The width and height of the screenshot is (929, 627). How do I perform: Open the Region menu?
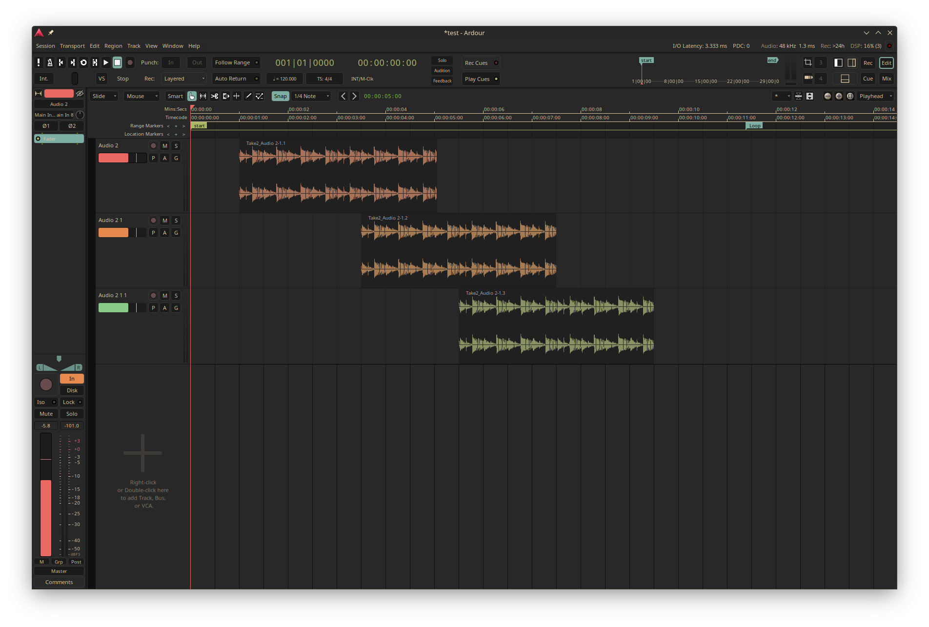tap(113, 46)
